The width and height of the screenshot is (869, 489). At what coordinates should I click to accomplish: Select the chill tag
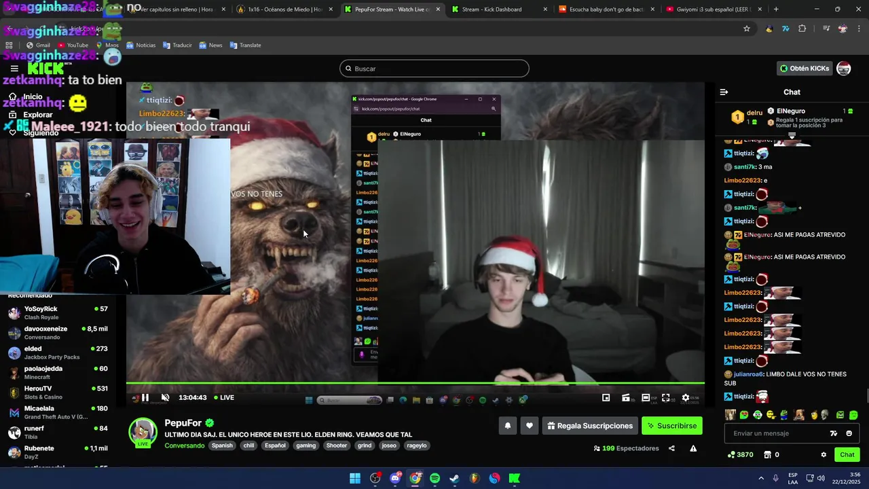click(249, 446)
